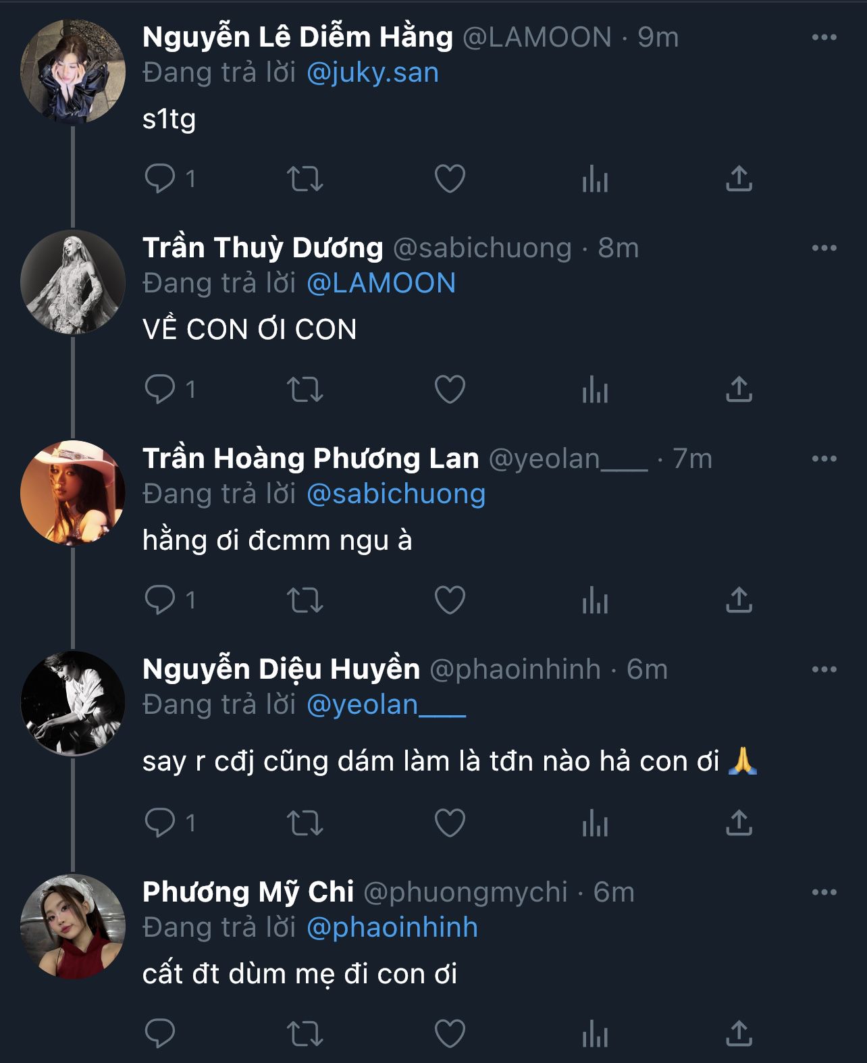The height and width of the screenshot is (1063, 867).
Task: View analytics on Trần Thuỳ Dương's tweet
Action: 595,390
